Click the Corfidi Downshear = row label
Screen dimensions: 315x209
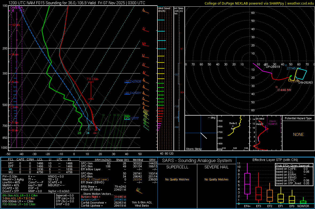pos(94,203)
